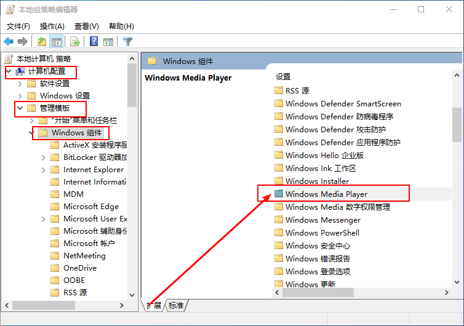The image size is (464, 326).
Task: Toggle the show/hide action pane icon
Action: [108, 42]
